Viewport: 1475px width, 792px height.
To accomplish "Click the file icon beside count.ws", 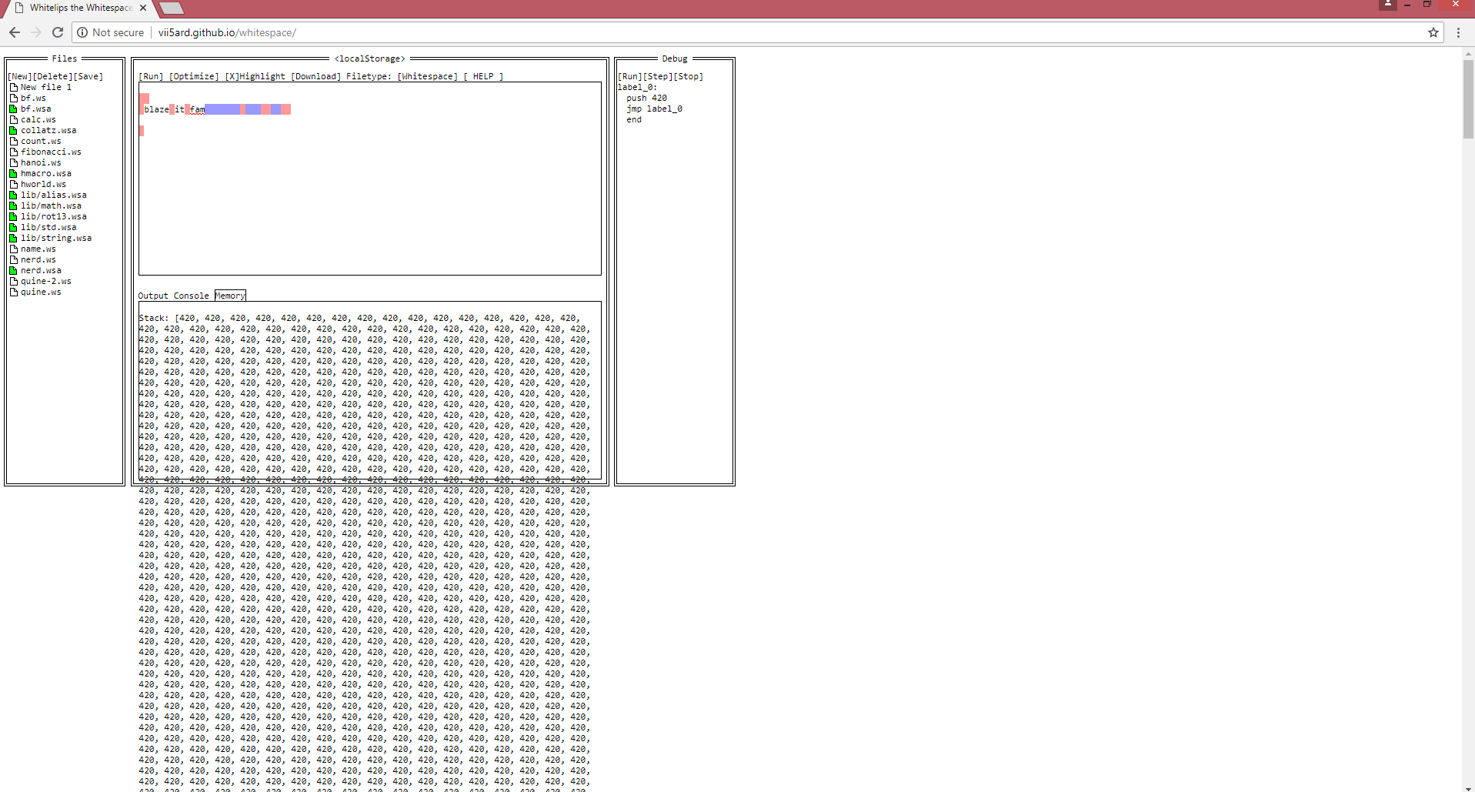I will tap(13, 141).
